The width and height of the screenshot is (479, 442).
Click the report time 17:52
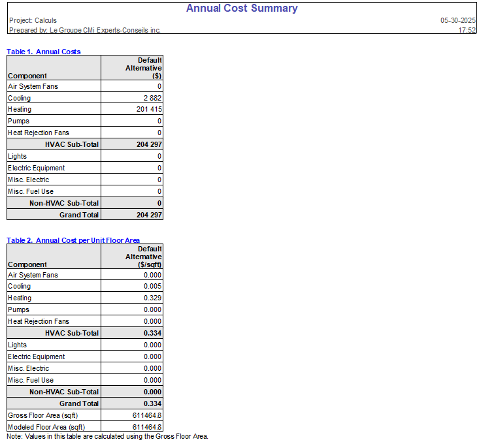(467, 30)
